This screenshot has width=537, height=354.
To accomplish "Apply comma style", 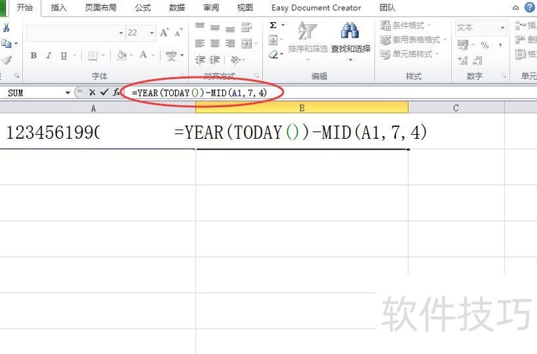I will (500, 45).
